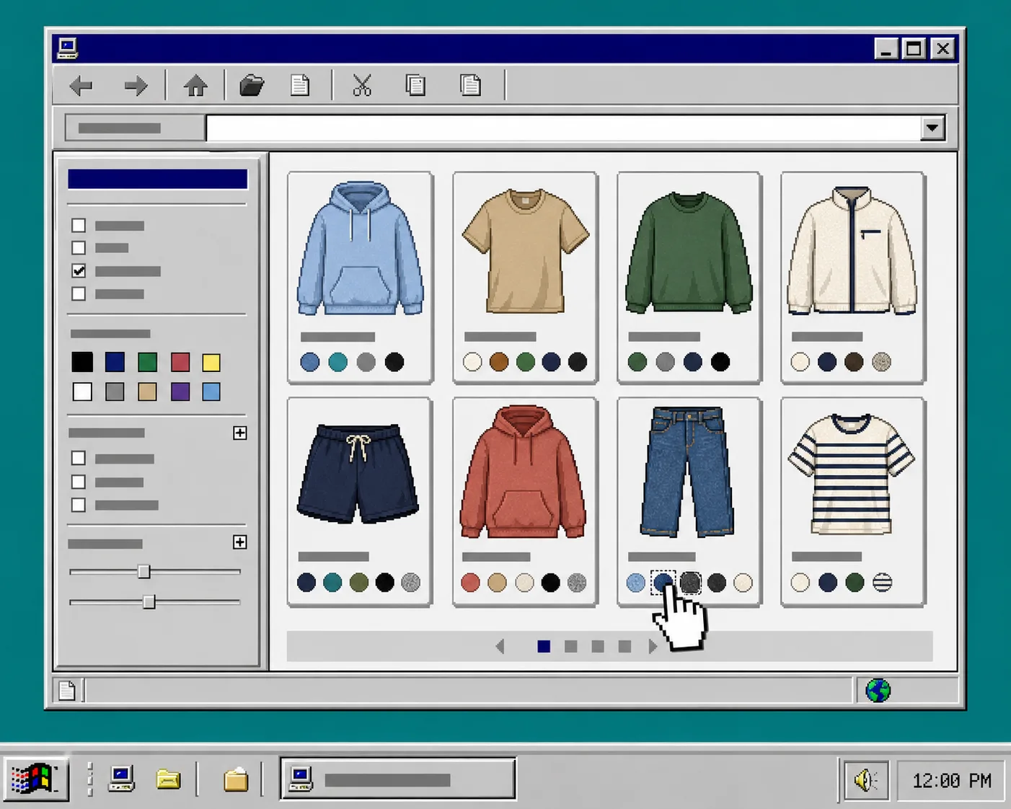The image size is (1011, 809).
Task: Select the third pagination square
Action: pos(598,647)
